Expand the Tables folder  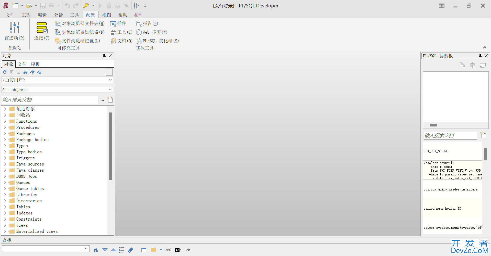pyautogui.click(x=5, y=207)
